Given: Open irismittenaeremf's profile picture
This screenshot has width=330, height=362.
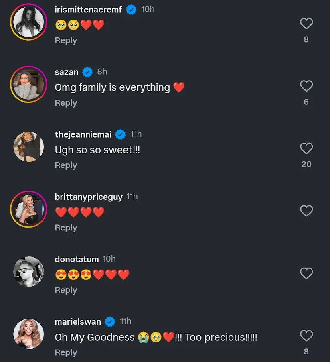Looking at the screenshot, I should [x=28, y=22].
